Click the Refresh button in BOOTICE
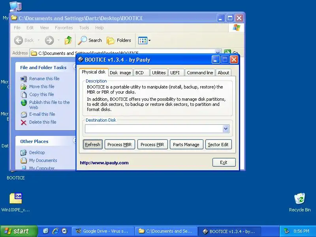The height and width of the screenshot is (237, 316). pos(93,145)
